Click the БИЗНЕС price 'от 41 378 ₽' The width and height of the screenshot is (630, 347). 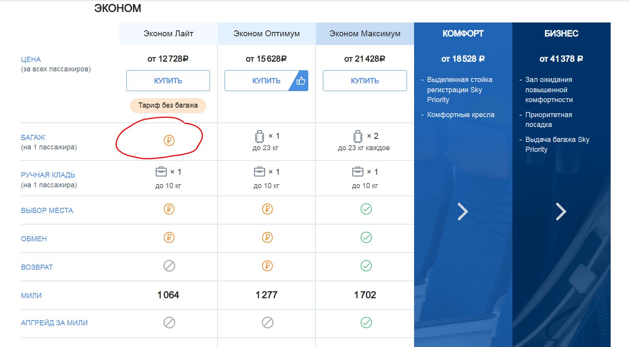click(561, 59)
